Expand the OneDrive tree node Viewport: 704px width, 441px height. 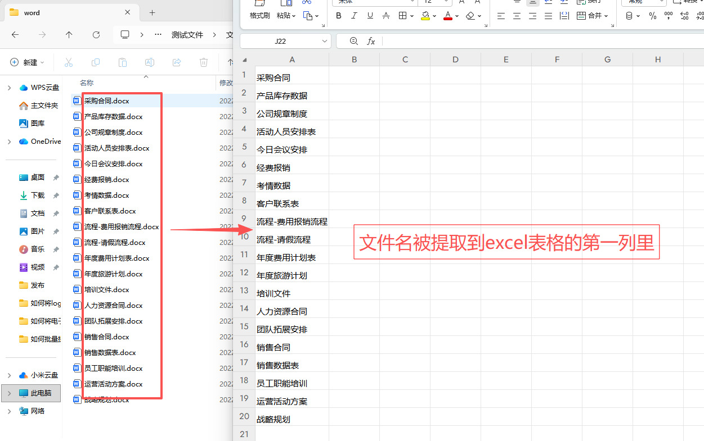9,142
